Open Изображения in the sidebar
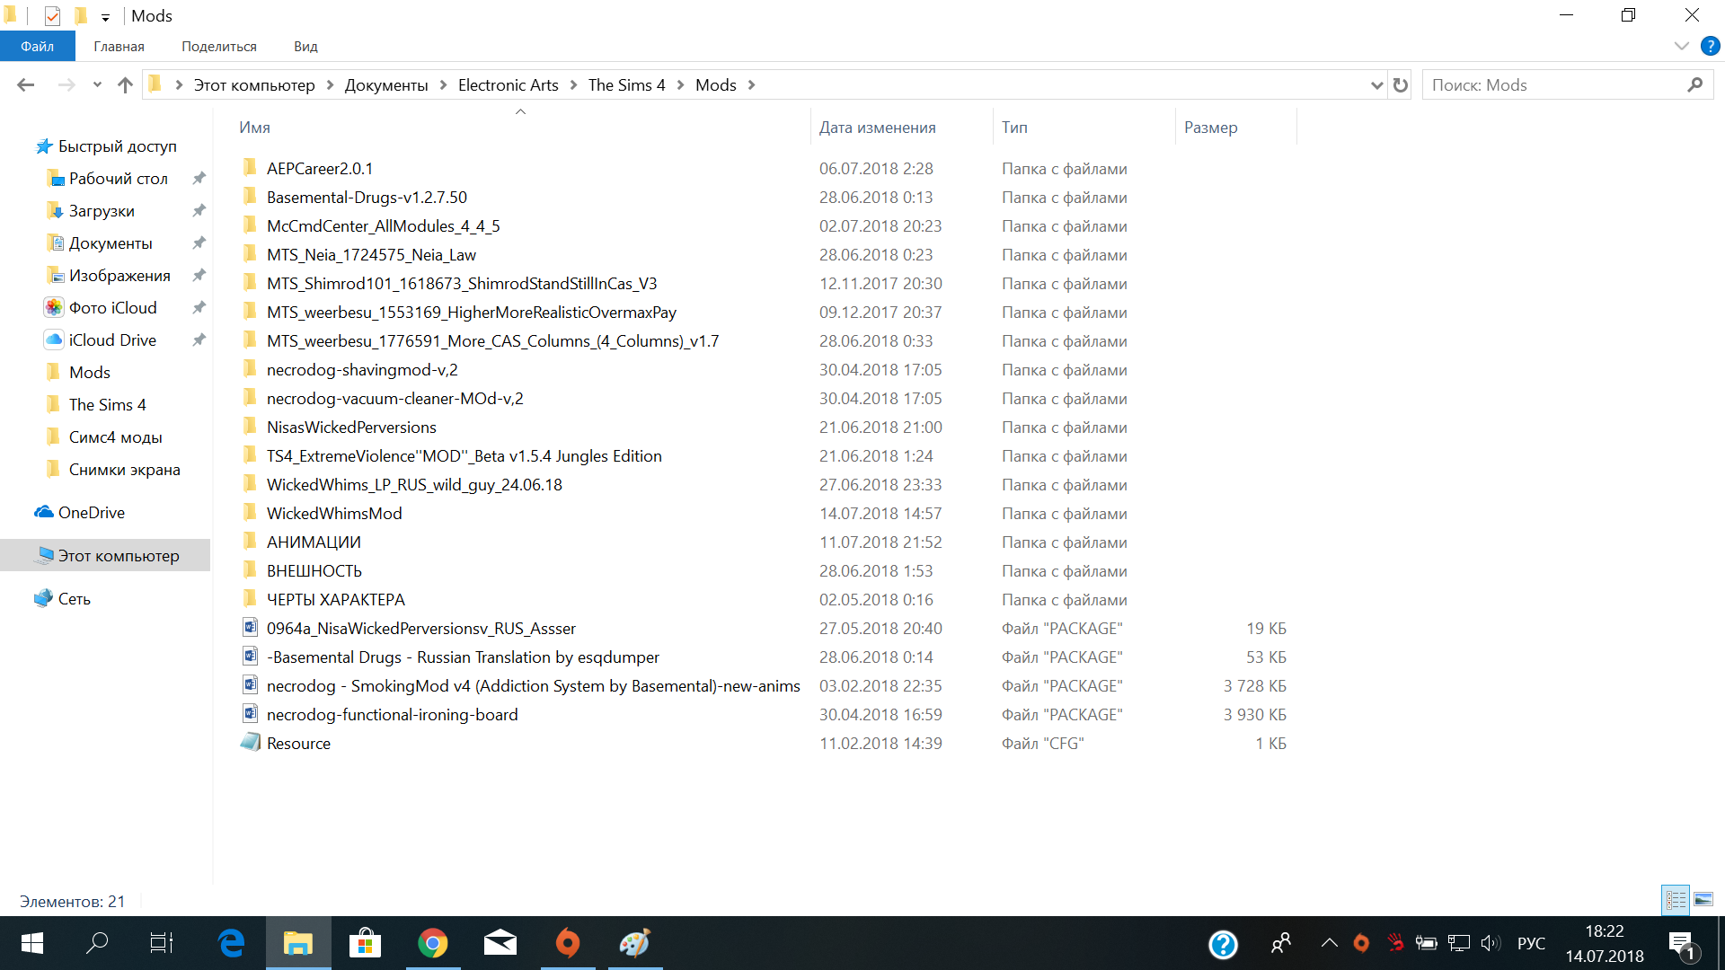This screenshot has height=970, width=1725. tap(119, 276)
